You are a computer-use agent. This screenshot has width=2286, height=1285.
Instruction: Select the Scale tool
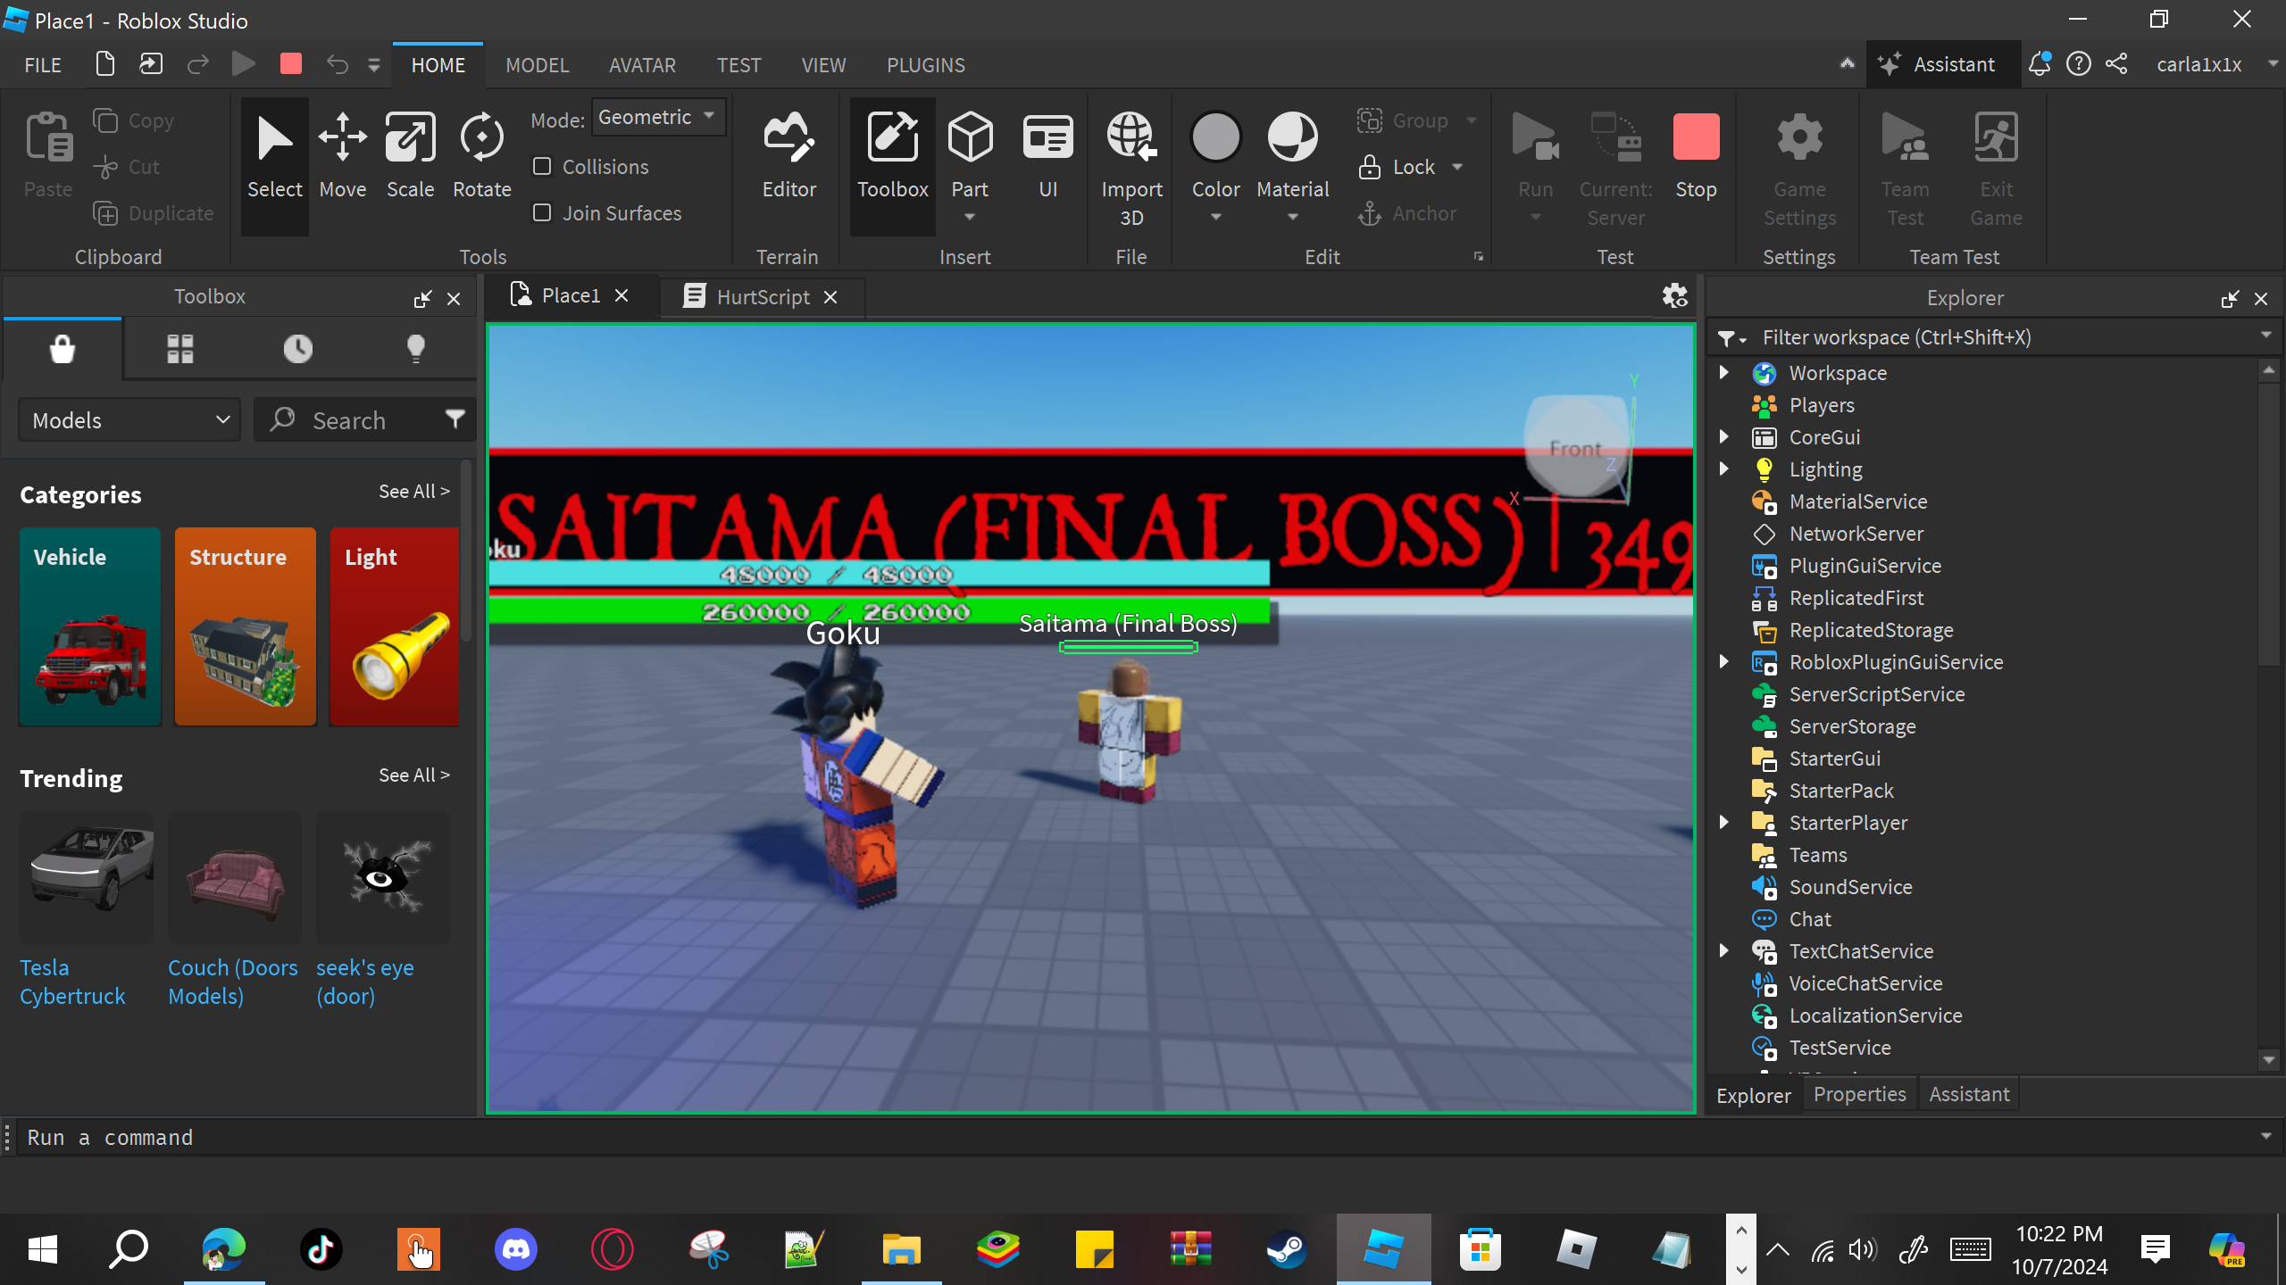click(x=410, y=156)
